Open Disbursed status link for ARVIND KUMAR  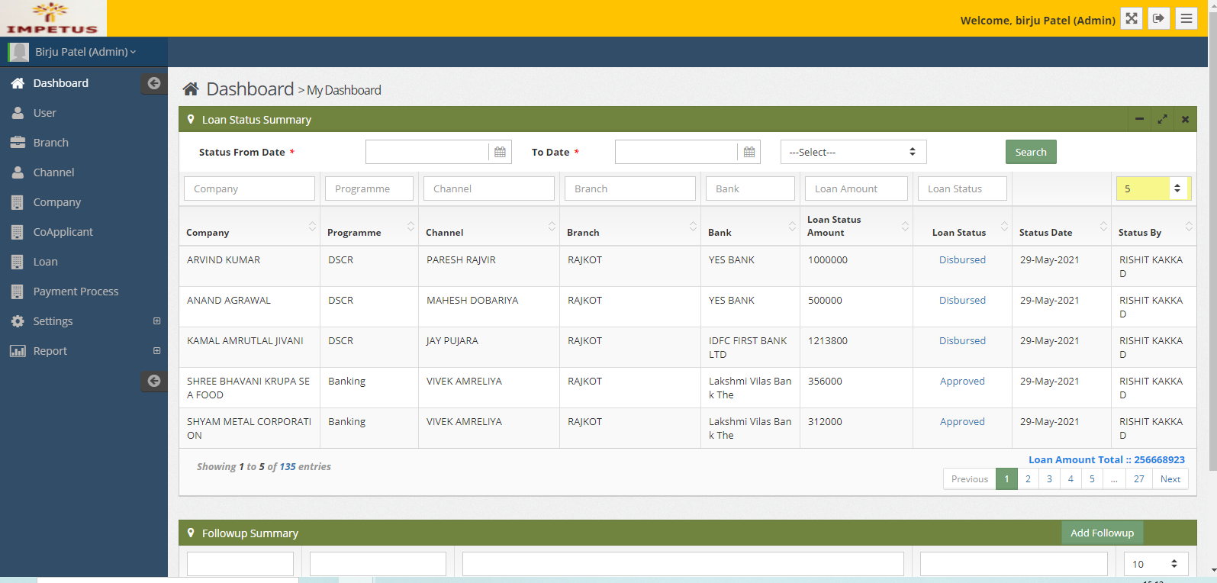962,260
